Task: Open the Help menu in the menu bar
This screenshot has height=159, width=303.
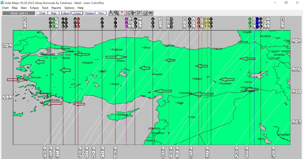Action: (80, 8)
